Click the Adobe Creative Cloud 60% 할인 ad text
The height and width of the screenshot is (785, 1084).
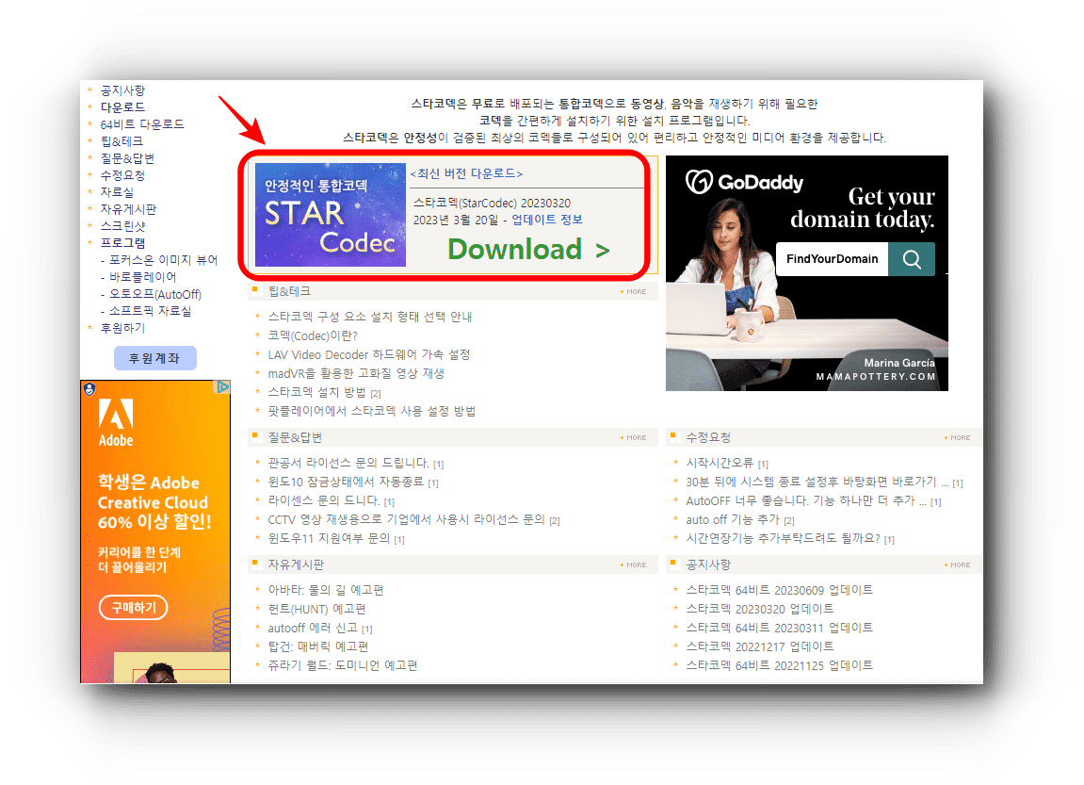coord(154,502)
